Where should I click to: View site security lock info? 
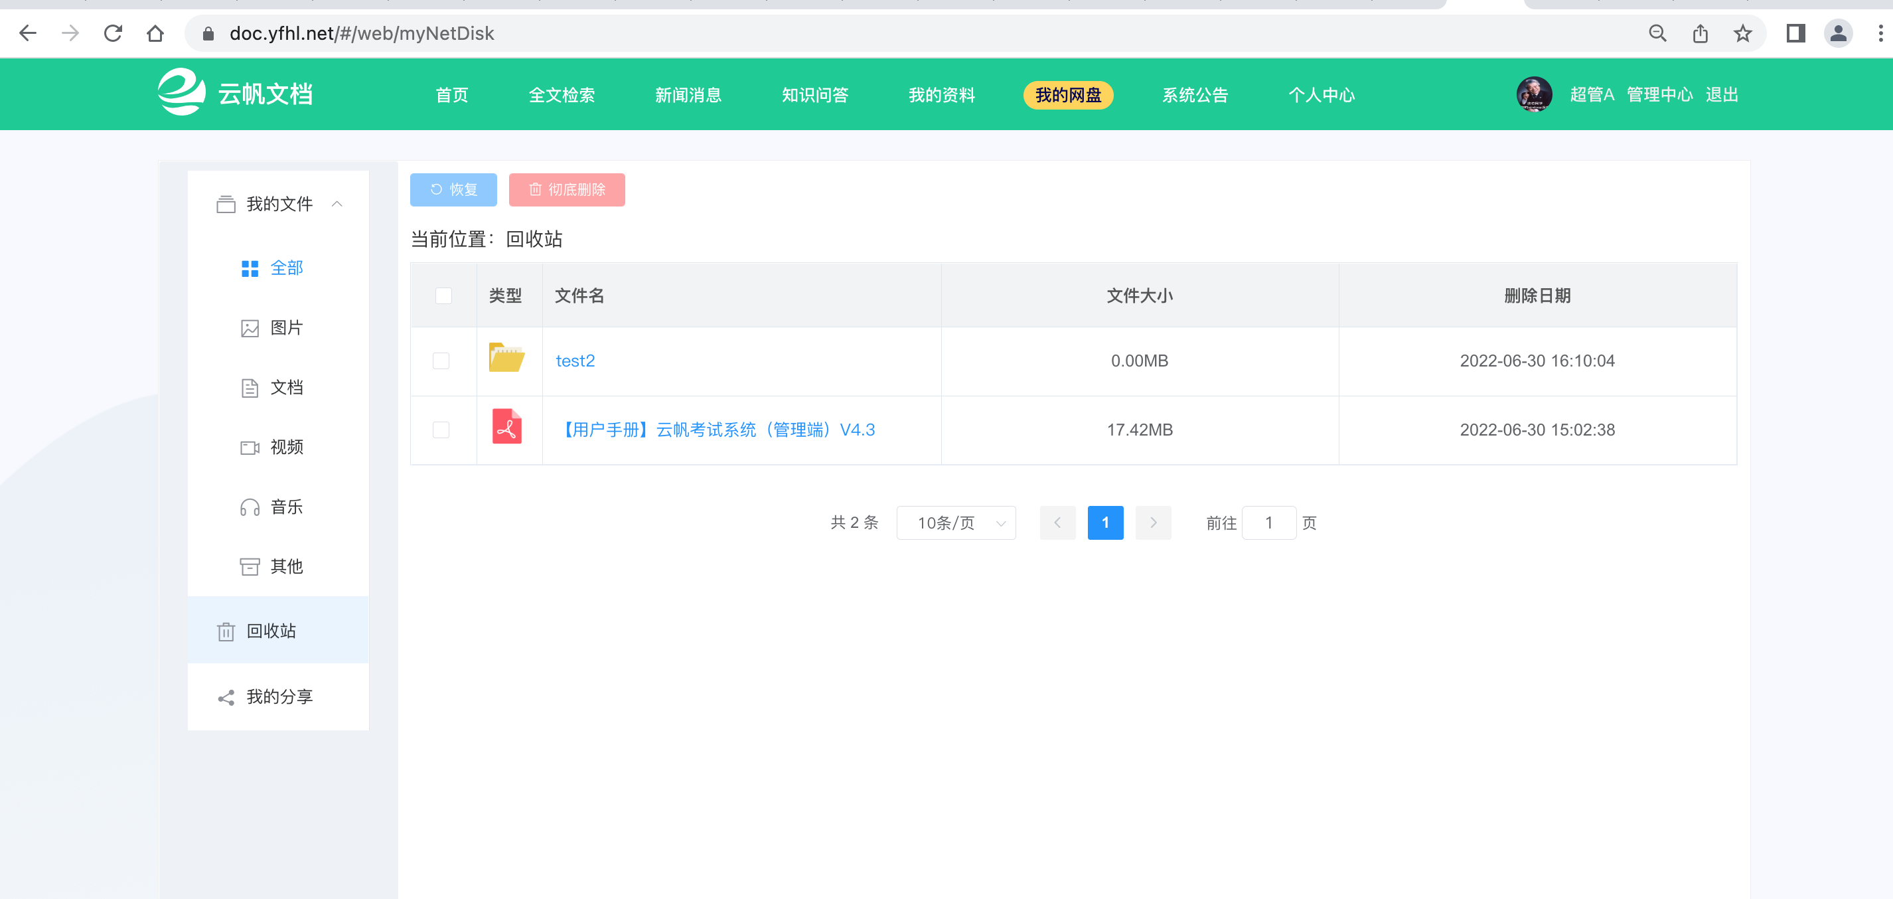(208, 34)
